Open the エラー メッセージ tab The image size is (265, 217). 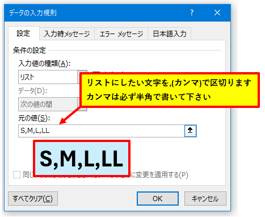tap(121, 34)
